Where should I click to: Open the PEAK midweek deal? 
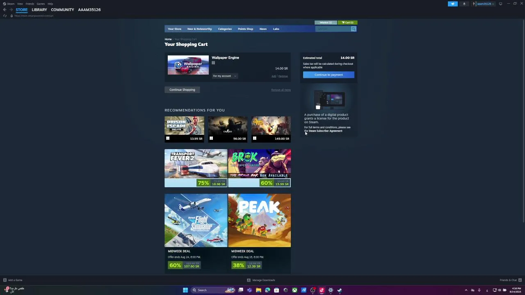tap(260, 234)
